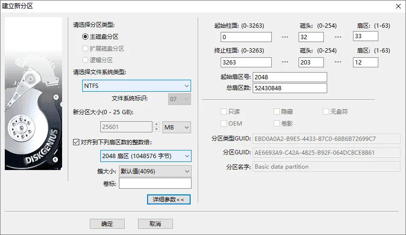Click the DiskGenius hard drive image
The height and width of the screenshot is (235, 406).
(33, 94)
